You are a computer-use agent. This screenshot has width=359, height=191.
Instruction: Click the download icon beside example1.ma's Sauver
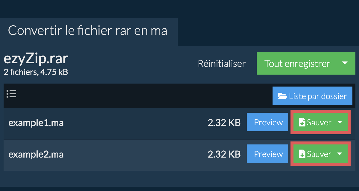(x=302, y=123)
